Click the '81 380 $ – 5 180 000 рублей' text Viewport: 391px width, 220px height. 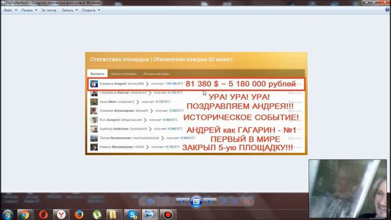[241, 84]
